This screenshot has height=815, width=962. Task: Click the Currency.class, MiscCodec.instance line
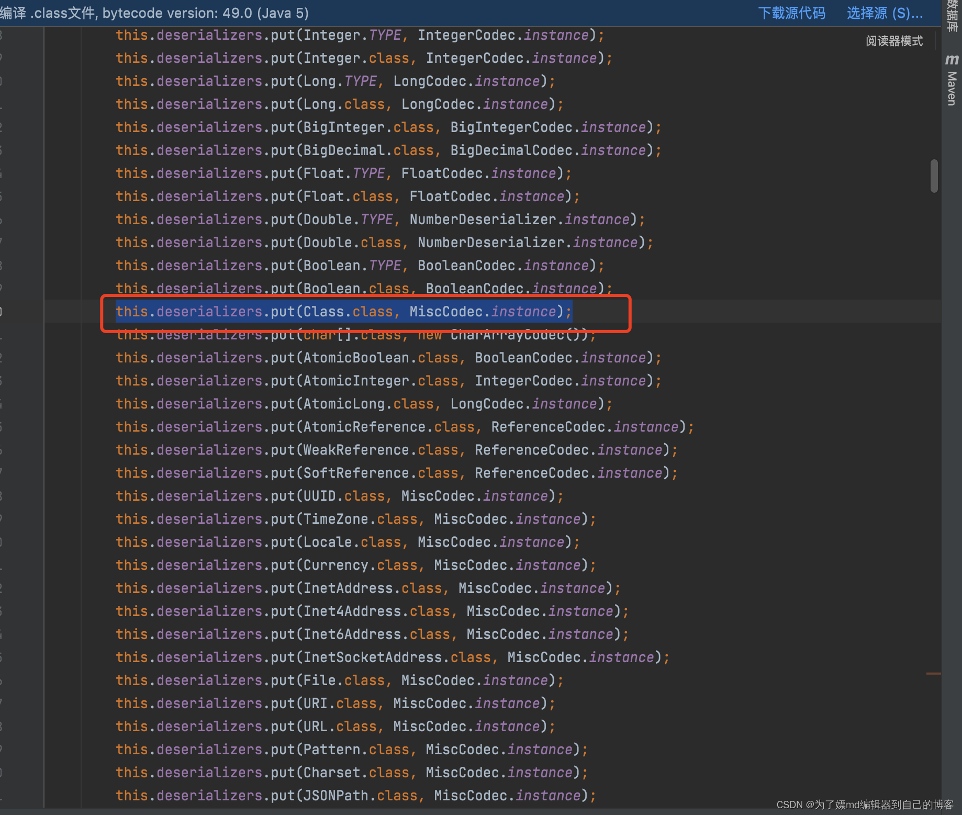[356, 565]
